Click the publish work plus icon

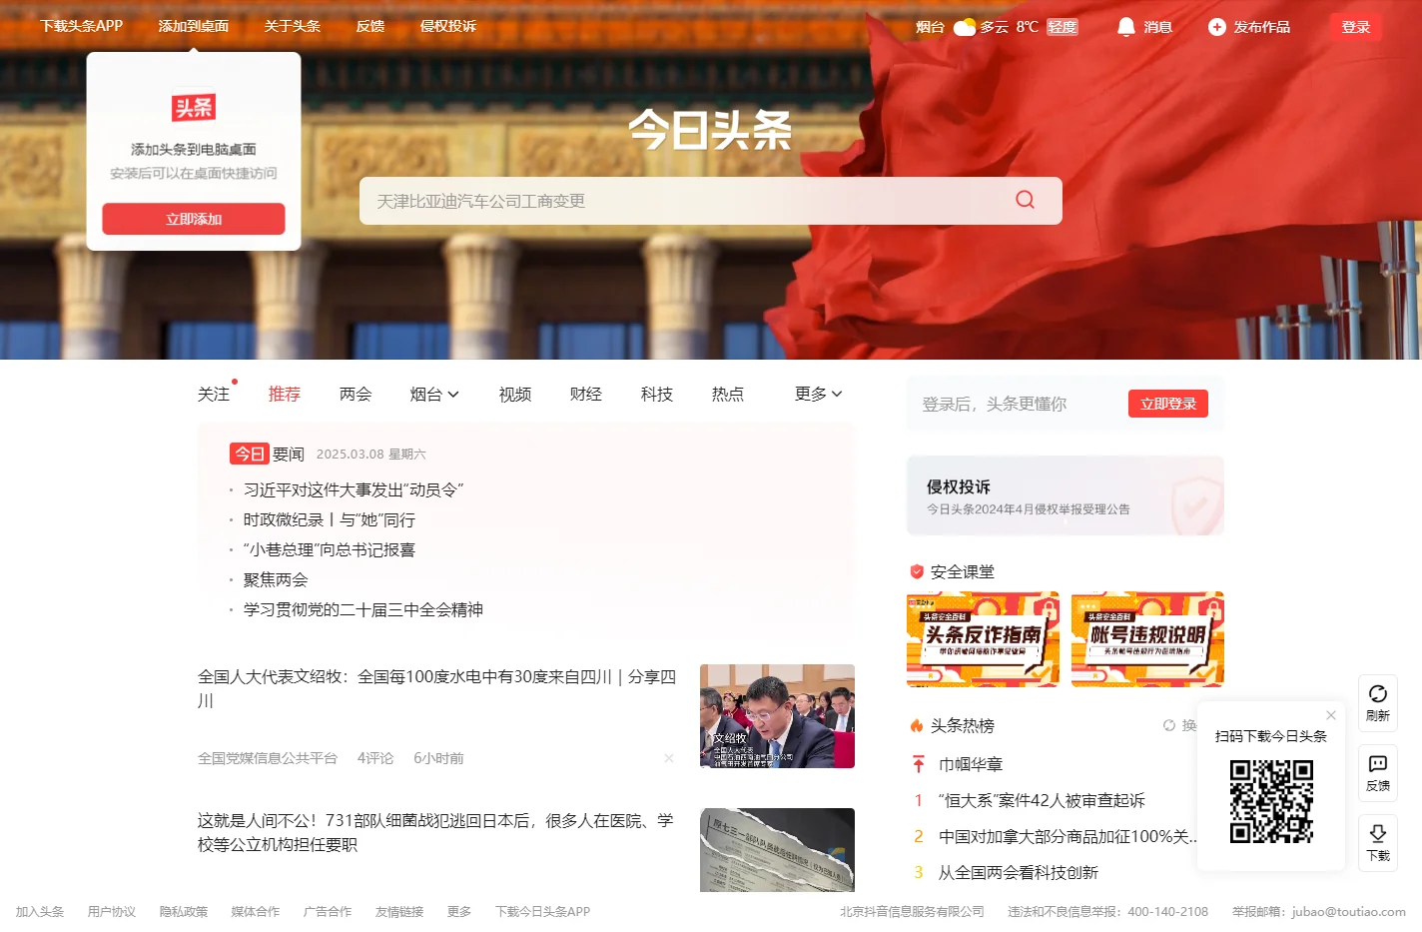(x=1216, y=27)
